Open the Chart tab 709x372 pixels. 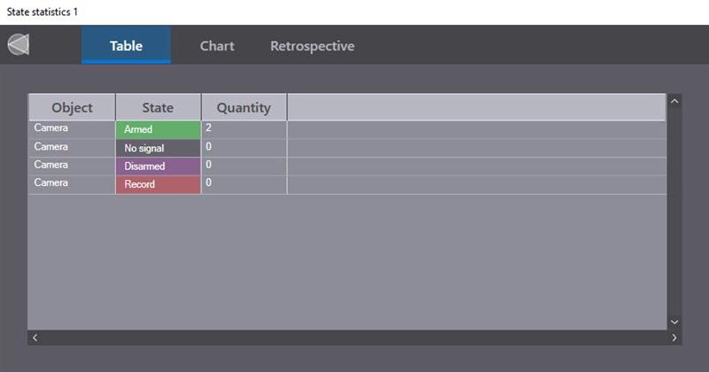click(217, 46)
